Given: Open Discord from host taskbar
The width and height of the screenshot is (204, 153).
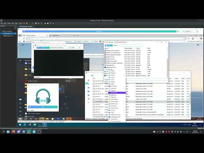Looking at the screenshot, I should coord(18,132).
